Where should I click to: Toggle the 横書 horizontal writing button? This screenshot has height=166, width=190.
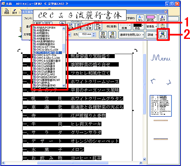(79, 26)
